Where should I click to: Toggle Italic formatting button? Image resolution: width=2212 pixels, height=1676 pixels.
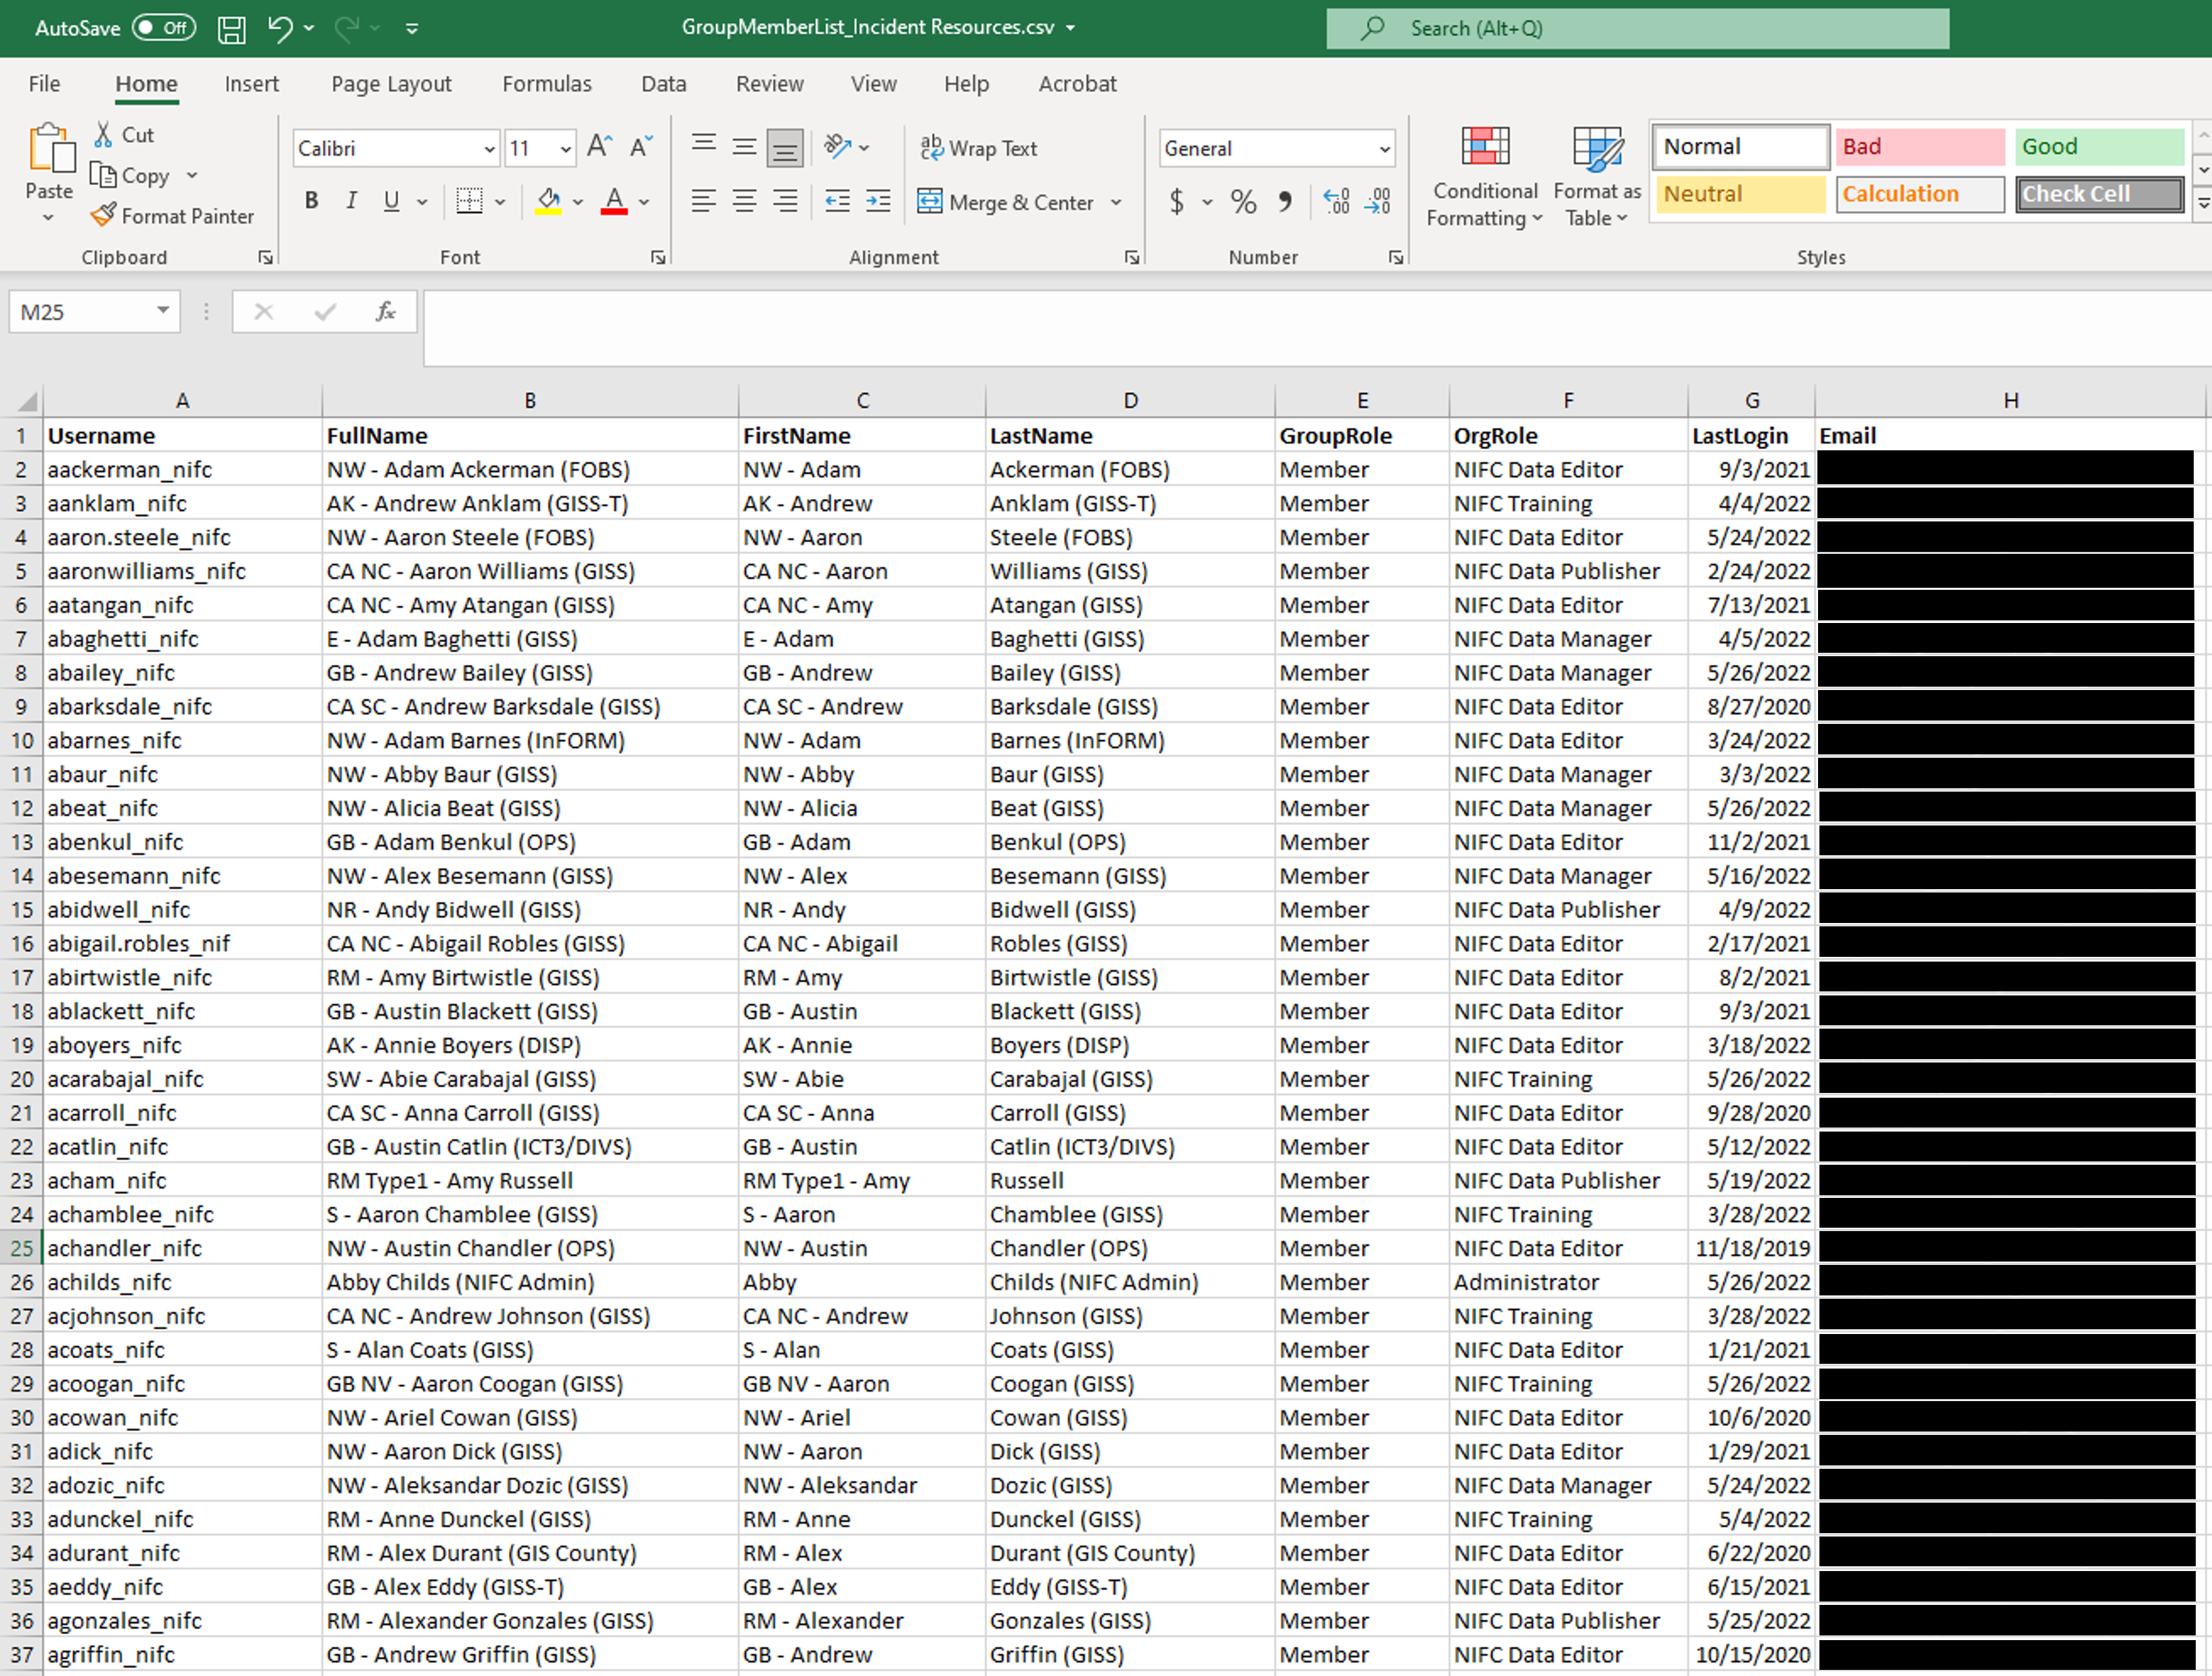click(x=351, y=201)
